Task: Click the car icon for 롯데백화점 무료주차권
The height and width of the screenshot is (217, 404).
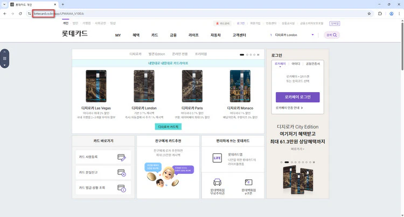Action: click(217, 182)
